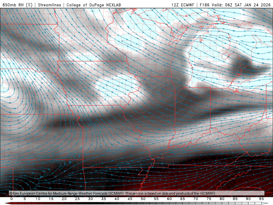The image size is (273, 205).
Task: Click the "F186" forecast hour label
Action: pyautogui.click(x=204, y=5)
